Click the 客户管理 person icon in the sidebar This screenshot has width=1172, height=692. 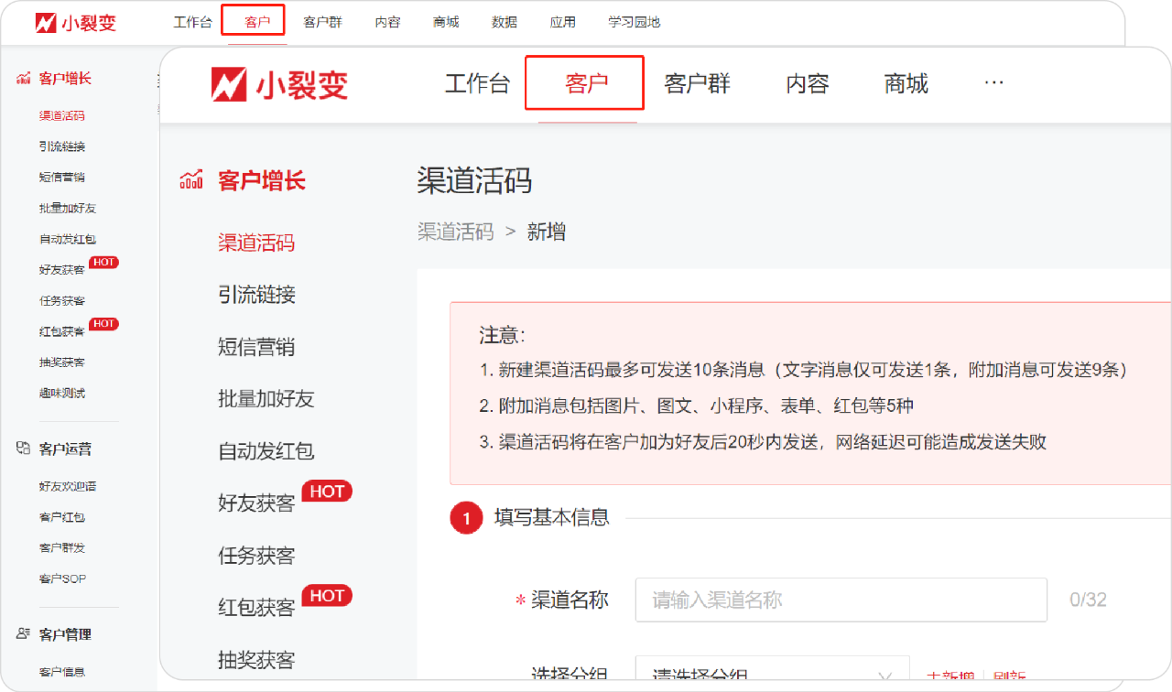[x=24, y=633]
